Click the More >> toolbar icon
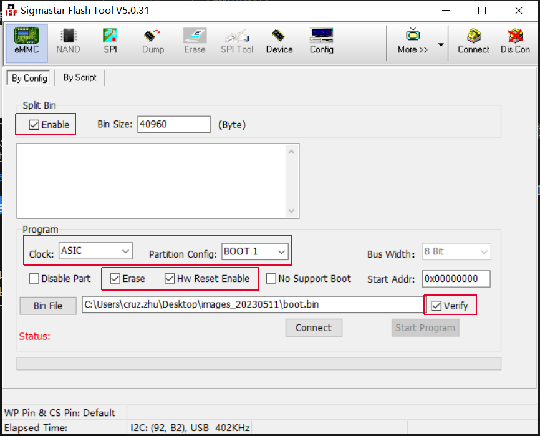This screenshot has height=436, width=540. [413, 42]
